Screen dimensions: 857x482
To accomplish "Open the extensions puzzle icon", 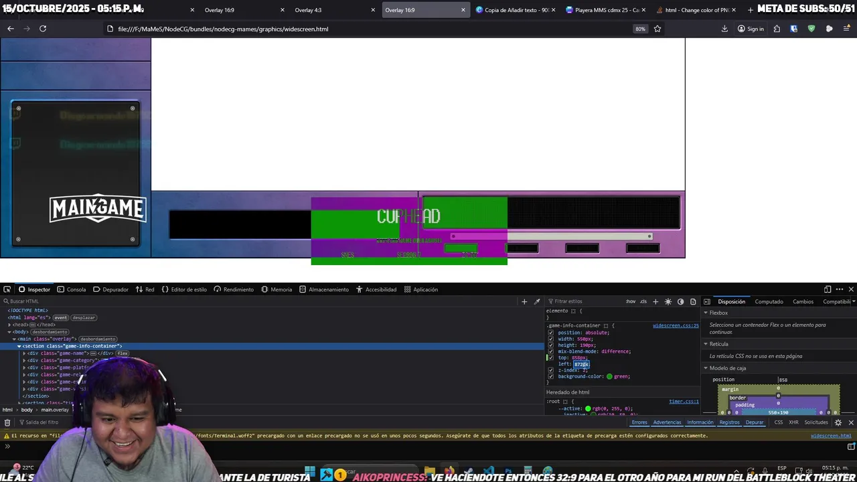I will coord(777,29).
